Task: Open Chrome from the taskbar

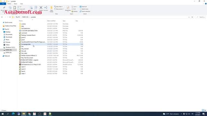Action: pyautogui.click(x=29, y=114)
